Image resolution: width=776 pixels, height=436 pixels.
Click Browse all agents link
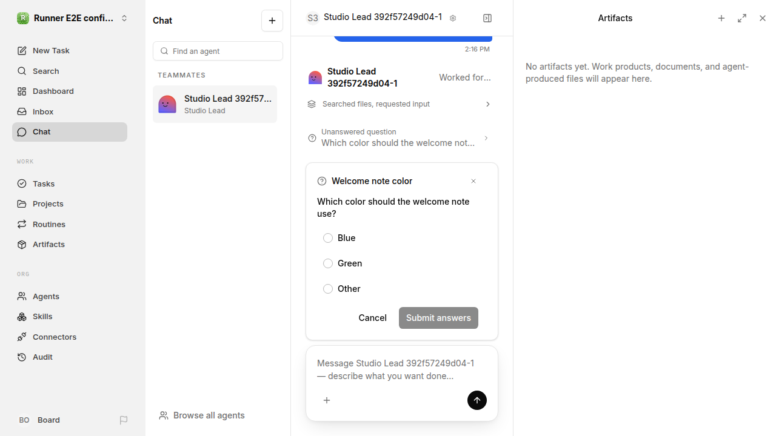[x=202, y=415]
